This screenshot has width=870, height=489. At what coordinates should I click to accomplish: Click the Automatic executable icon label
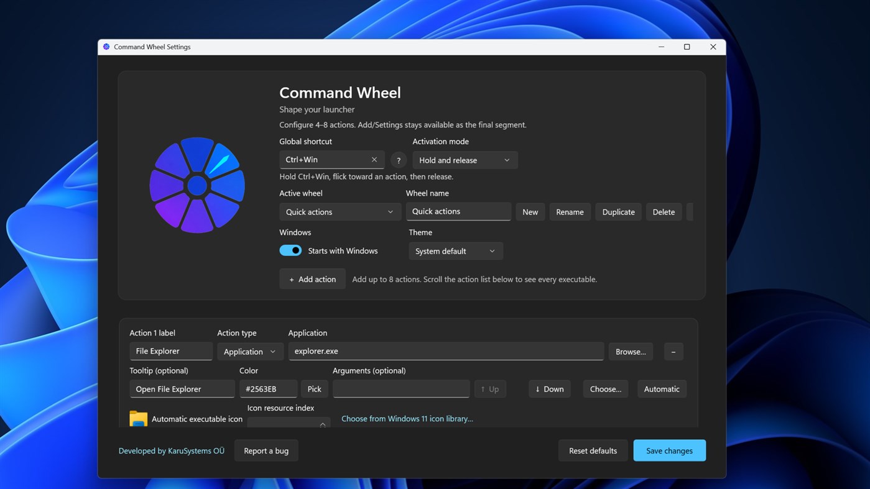(197, 419)
